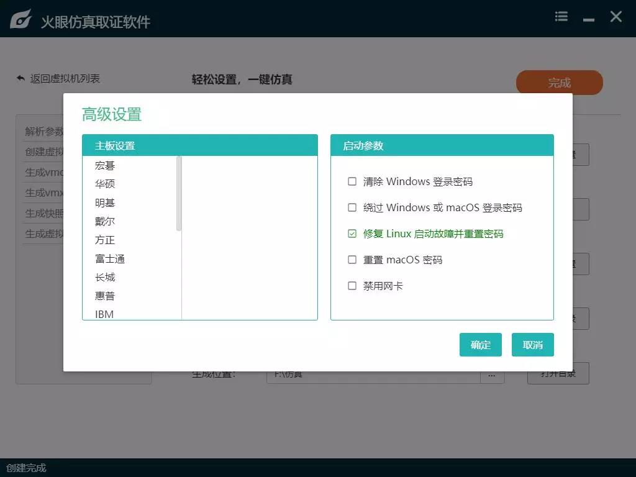This screenshot has width=636, height=477.
Task: Confirm settings with the 确定 button
Action: 480,345
